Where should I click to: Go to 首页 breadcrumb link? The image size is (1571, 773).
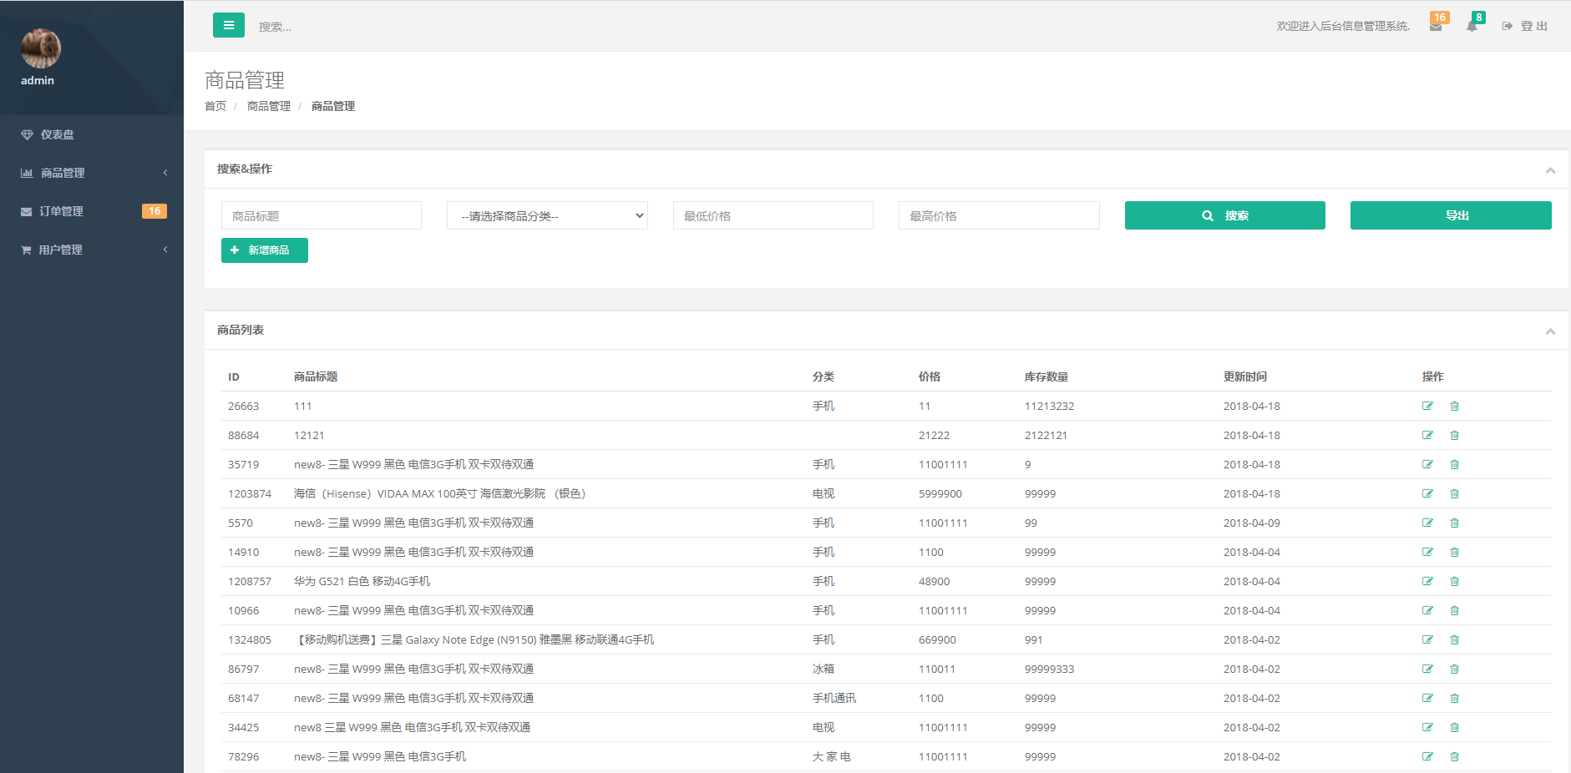coord(215,106)
